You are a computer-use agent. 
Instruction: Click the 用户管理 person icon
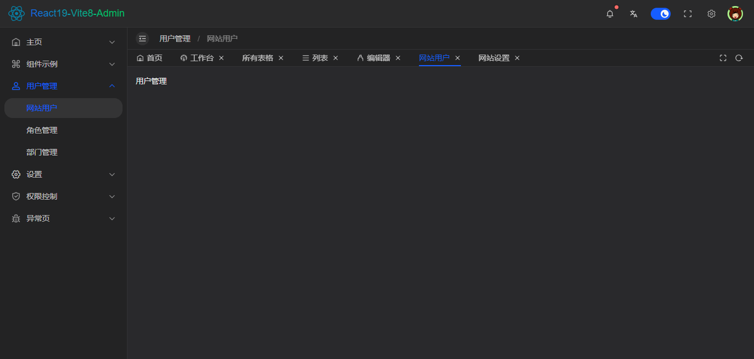click(x=16, y=86)
